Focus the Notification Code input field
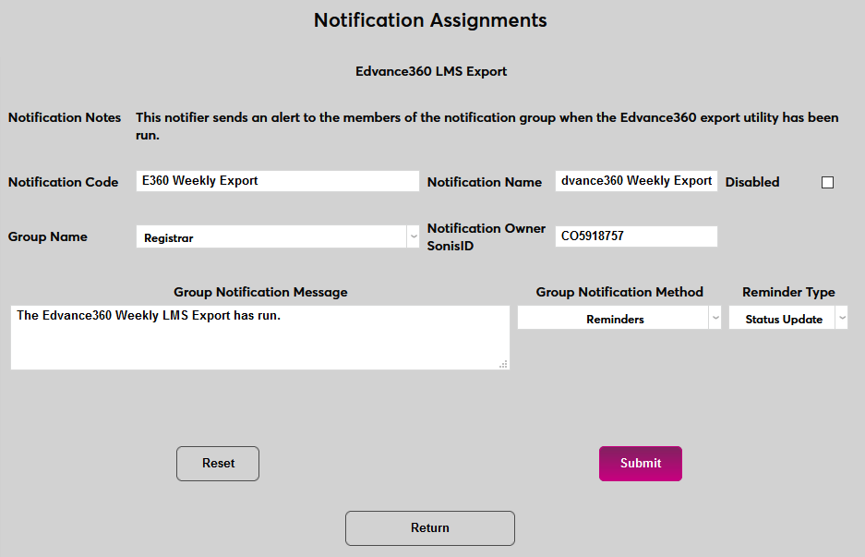The height and width of the screenshot is (557, 865). 278,181
